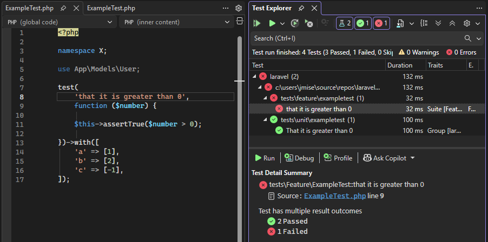This screenshot has height=242, width=488.
Task: Click the Run All Tests icon
Action: (258, 23)
